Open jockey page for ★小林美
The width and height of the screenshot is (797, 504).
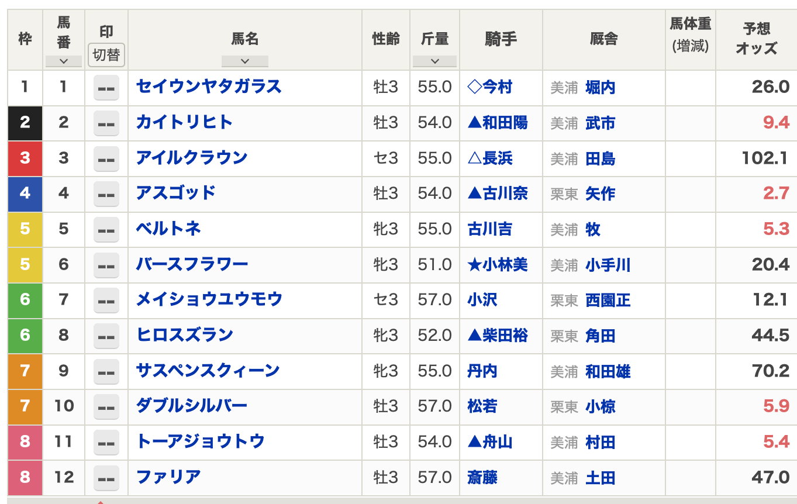tap(497, 265)
